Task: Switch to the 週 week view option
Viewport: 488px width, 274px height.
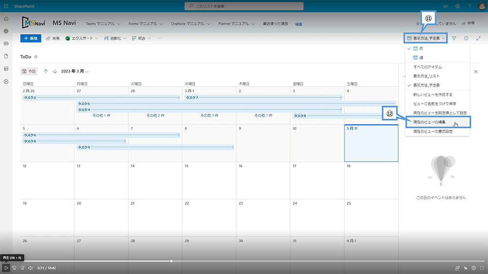Action: pos(421,57)
